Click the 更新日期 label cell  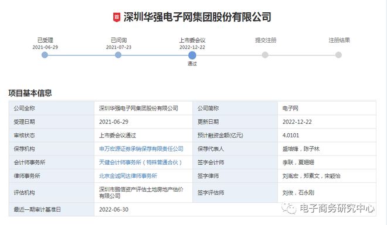tap(235, 122)
